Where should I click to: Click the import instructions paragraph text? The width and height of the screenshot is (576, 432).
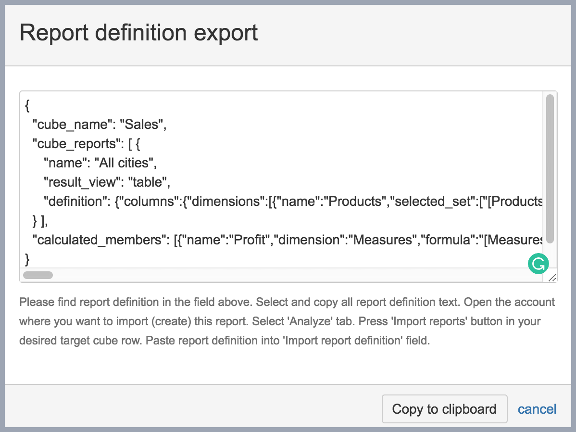(x=287, y=321)
